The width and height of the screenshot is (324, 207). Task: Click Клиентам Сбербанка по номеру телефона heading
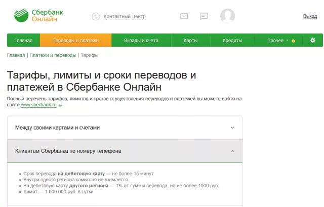[x=68, y=151]
